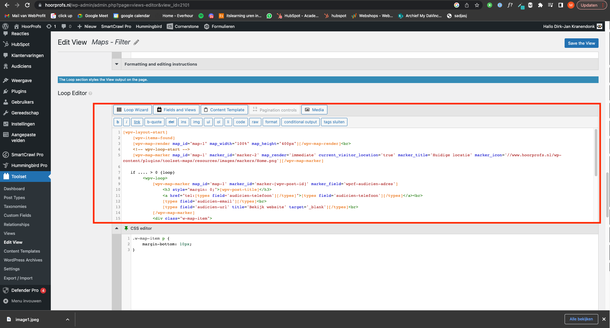Close the downloads bar
Image resolution: width=610 pixels, height=328 pixels.
click(x=604, y=319)
